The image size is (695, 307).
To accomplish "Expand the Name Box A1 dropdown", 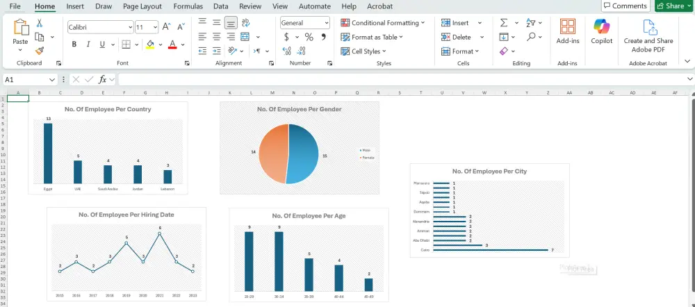I will coord(52,80).
